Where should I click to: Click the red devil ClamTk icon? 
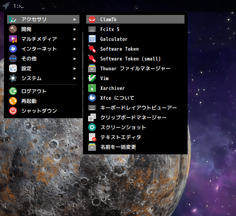pyautogui.click(x=92, y=19)
